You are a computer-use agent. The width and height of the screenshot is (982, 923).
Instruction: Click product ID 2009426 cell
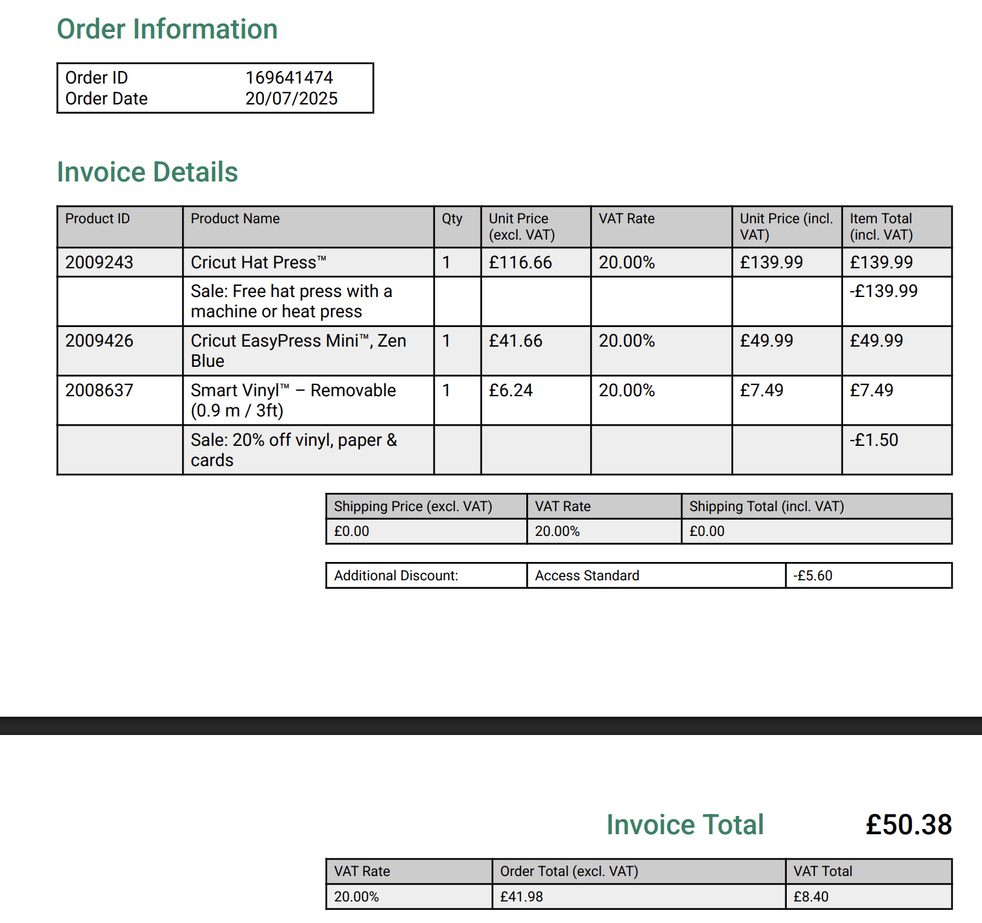pyautogui.click(x=120, y=351)
